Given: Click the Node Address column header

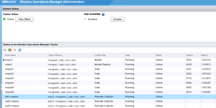Looking at the screenshot, I should click(55, 55).
